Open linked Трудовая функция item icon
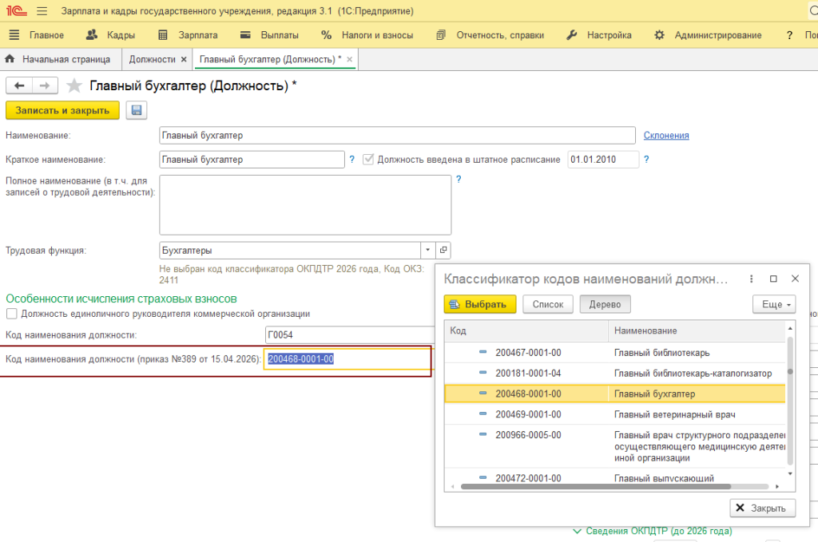The height and width of the screenshot is (542, 818). (x=443, y=250)
